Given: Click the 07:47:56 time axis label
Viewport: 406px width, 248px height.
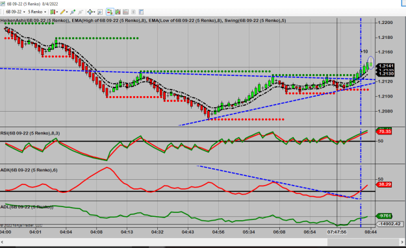Looking at the screenshot, I should pyautogui.click(x=336, y=232).
